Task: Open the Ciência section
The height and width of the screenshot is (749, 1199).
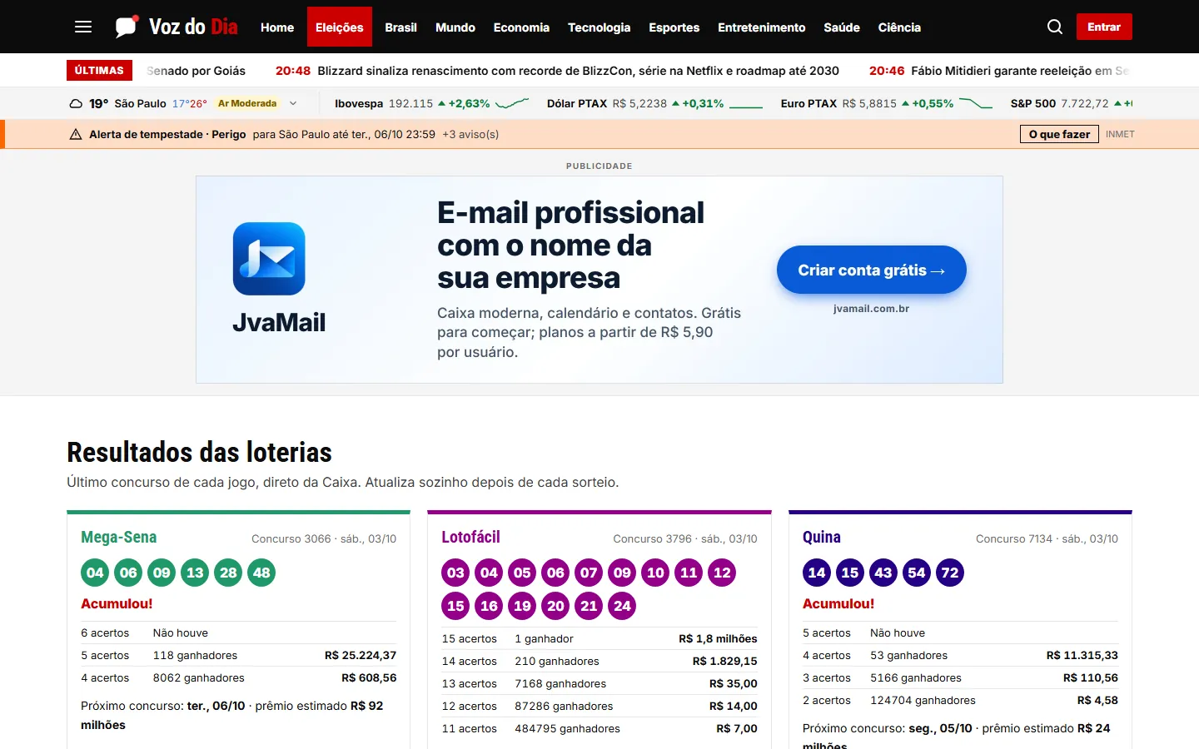Action: point(899,27)
